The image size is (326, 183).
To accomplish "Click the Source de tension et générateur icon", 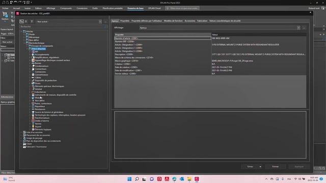I will (33, 112).
